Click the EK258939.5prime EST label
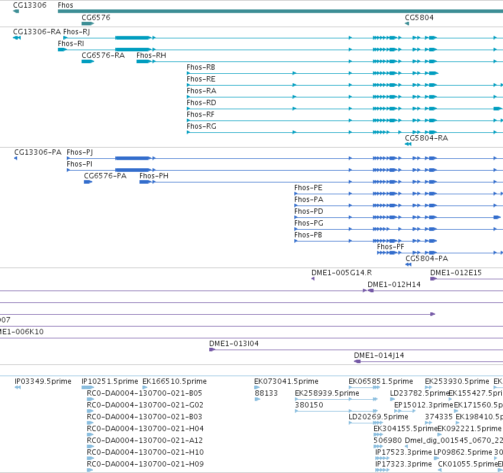Screen dimensions: 503x473 pyautogui.click(x=327, y=393)
